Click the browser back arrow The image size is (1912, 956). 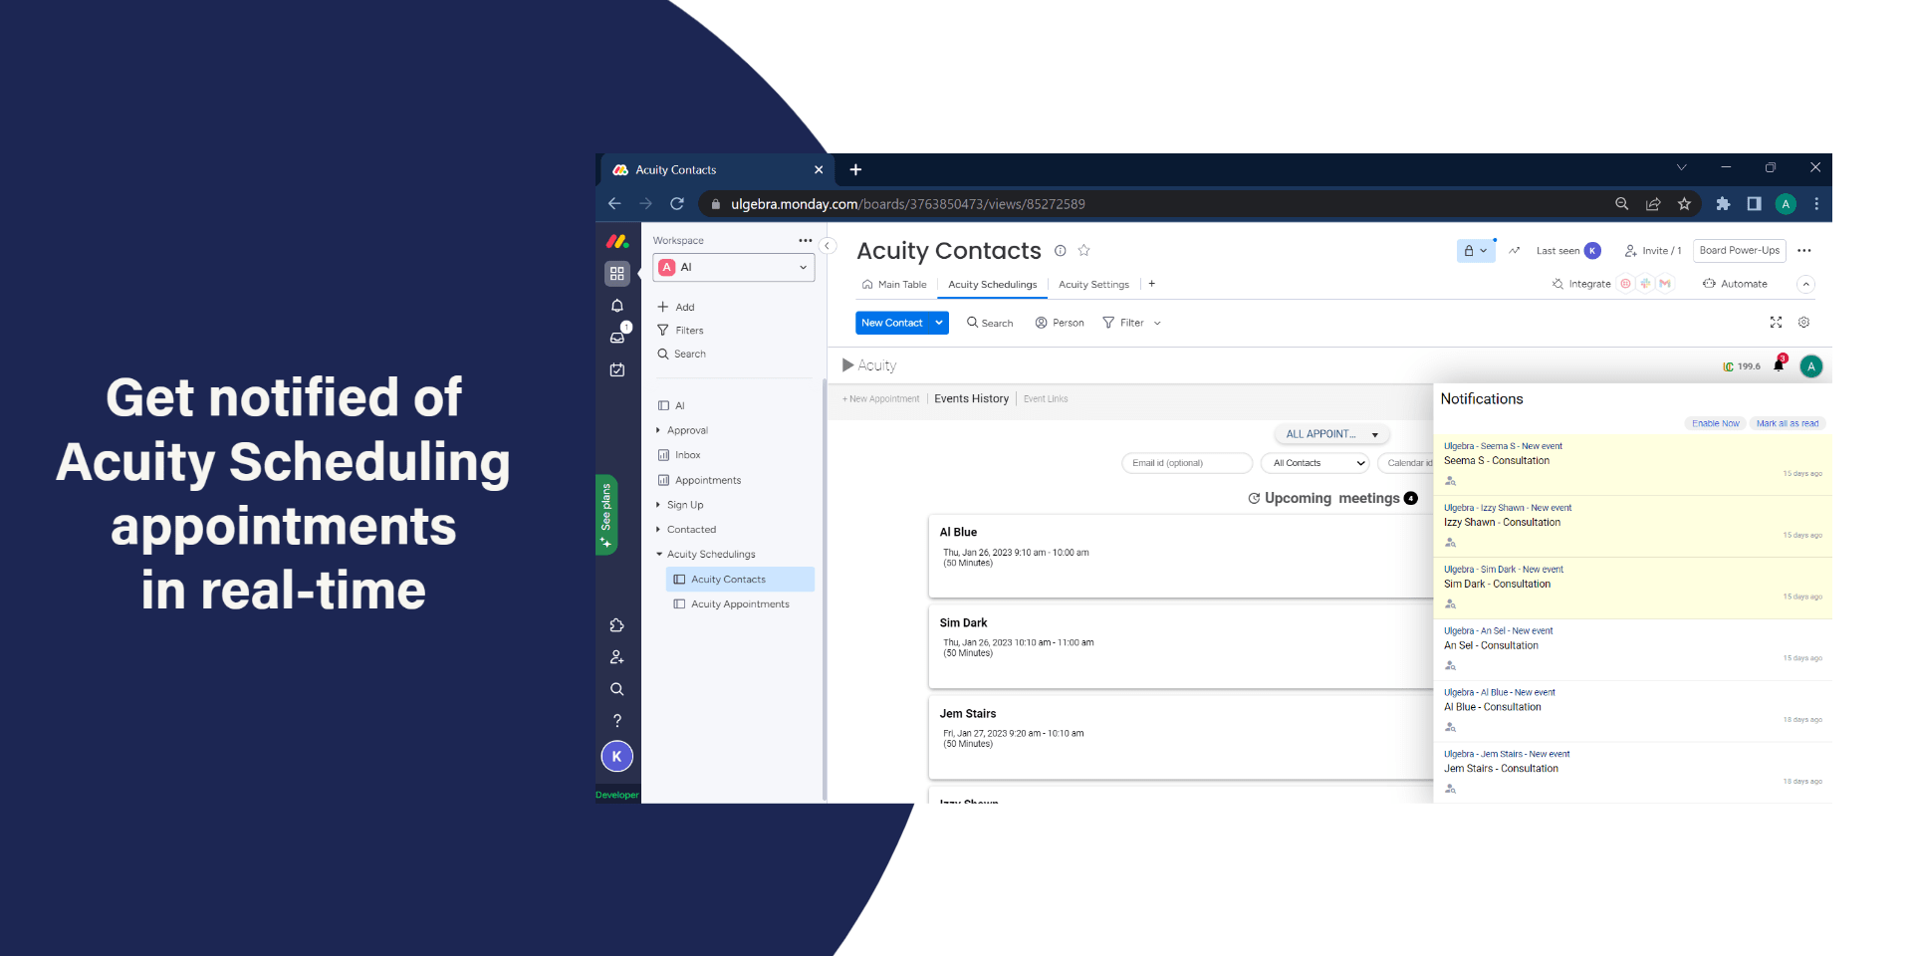tap(614, 203)
